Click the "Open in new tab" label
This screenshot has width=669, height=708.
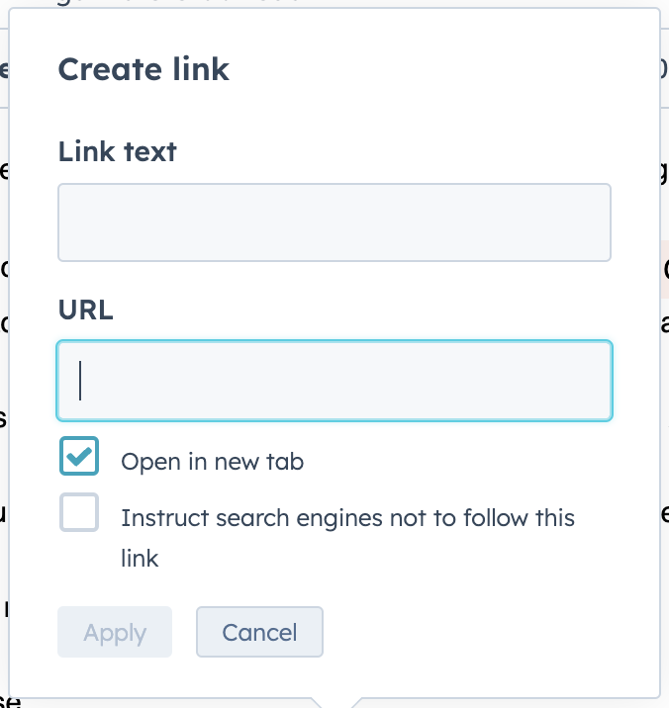[212, 462]
